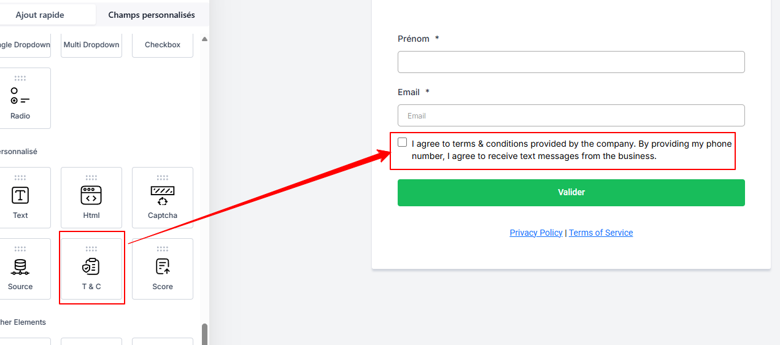Select the Radio field element

(x=20, y=98)
